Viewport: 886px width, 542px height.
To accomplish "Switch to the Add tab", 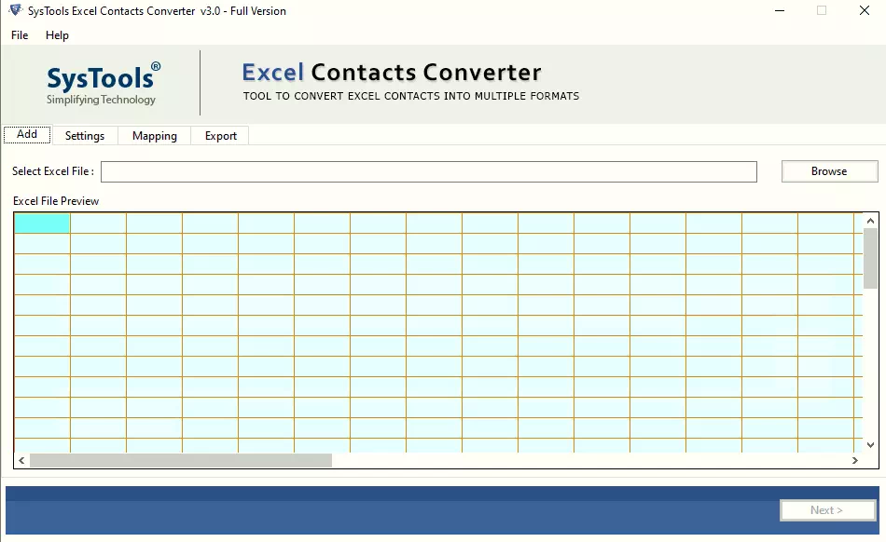I will (27, 134).
